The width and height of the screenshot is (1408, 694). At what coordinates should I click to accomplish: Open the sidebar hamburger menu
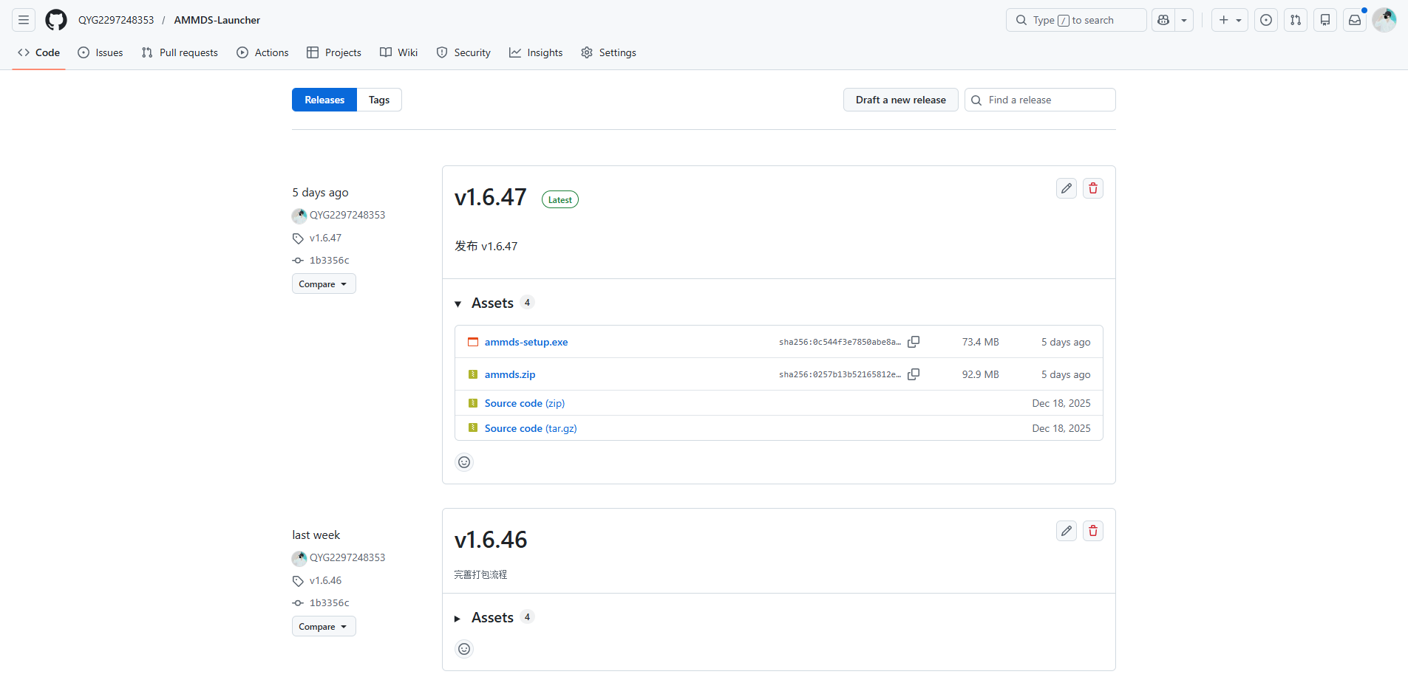pos(23,20)
